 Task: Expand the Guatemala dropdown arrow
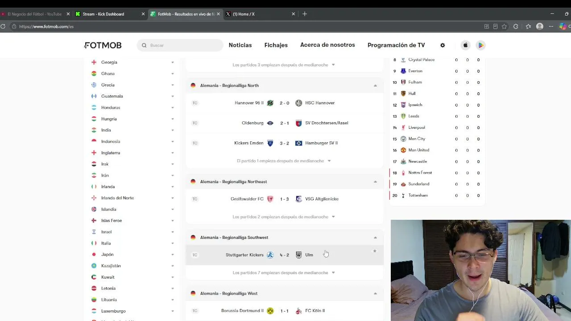point(173,96)
